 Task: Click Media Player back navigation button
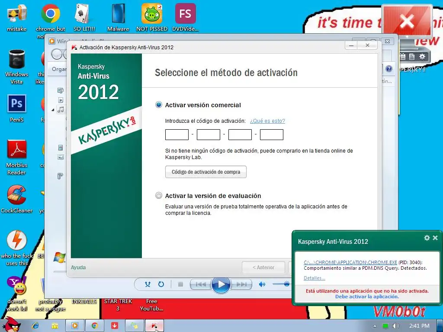click(57, 54)
